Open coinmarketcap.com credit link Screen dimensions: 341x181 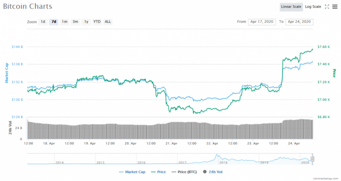coord(325,178)
